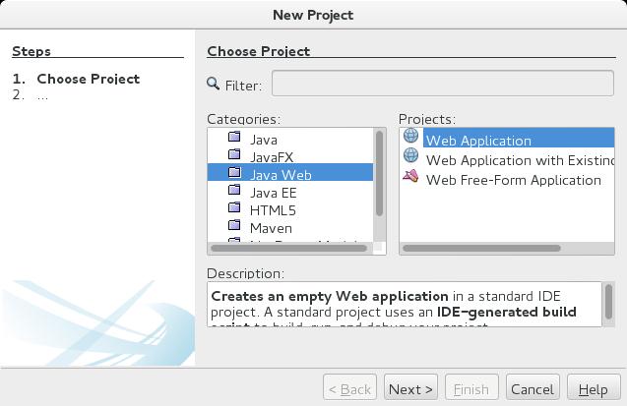Screen dimensions: 627x406
Task: Click the Categories horizontal scrollbar
Action: click(289, 249)
